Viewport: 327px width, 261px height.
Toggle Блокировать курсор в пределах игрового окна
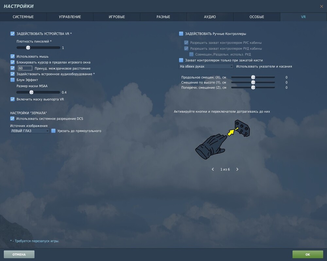pos(12,62)
